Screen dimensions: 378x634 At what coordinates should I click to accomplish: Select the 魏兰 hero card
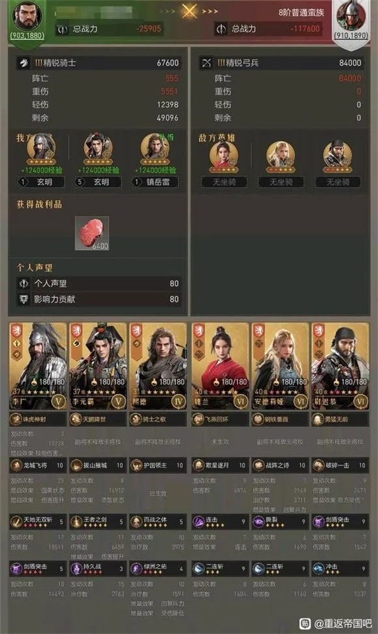[220, 366]
